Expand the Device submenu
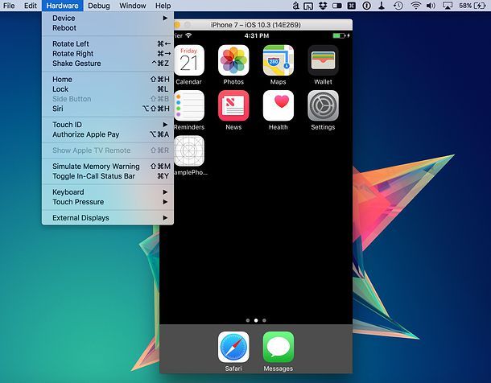The height and width of the screenshot is (383, 491). click(x=108, y=19)
